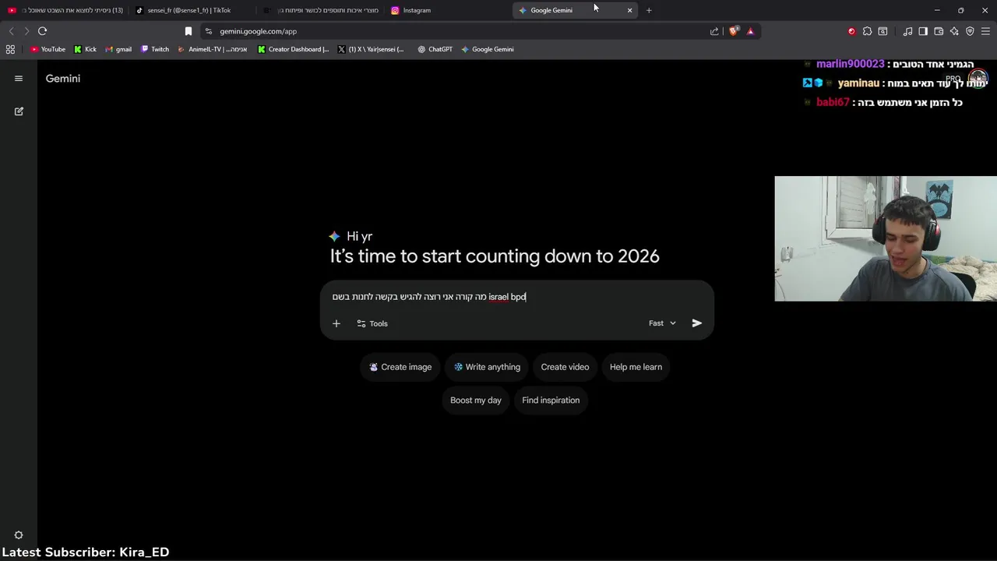The height and width of the screenshot is (561, 997).
Task: Choose the Create image suggestion chip
Action: [400, 367]
